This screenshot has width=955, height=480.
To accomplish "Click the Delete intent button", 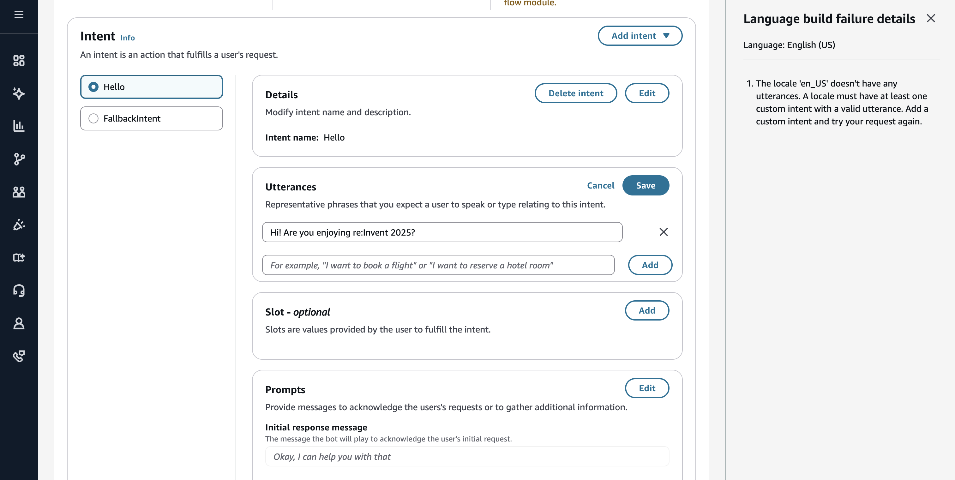I will [575, 93].
